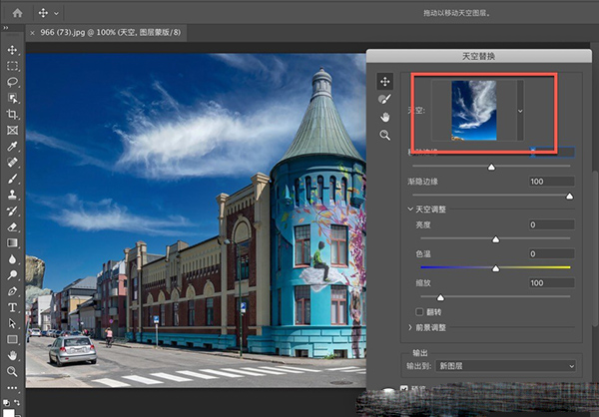Select the Rectangular Marquee tool

point(13,66)
